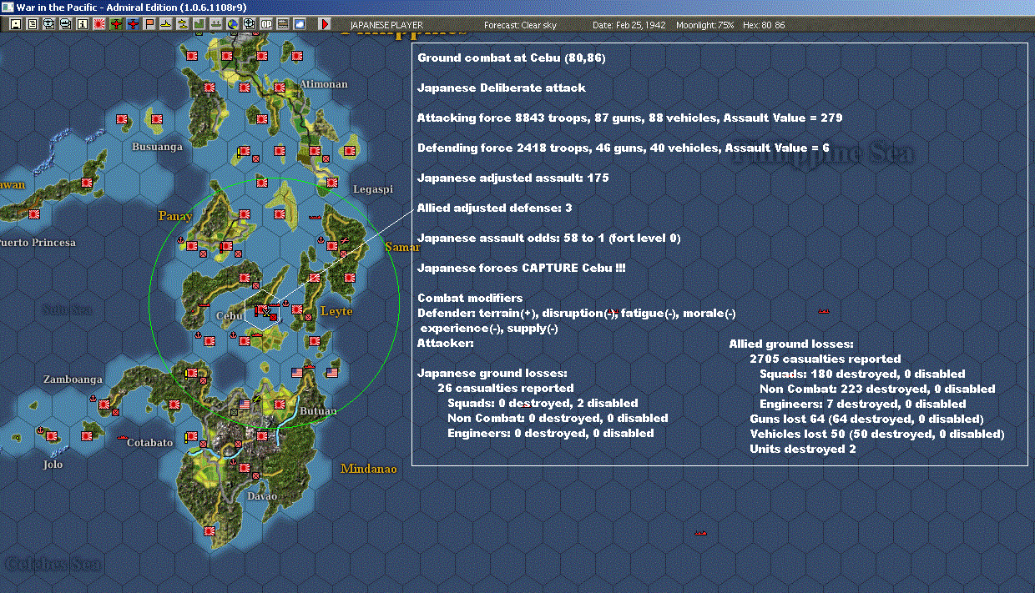
Task: Click the 'Hex: 80 86' status text
Action: pos(764,26)
